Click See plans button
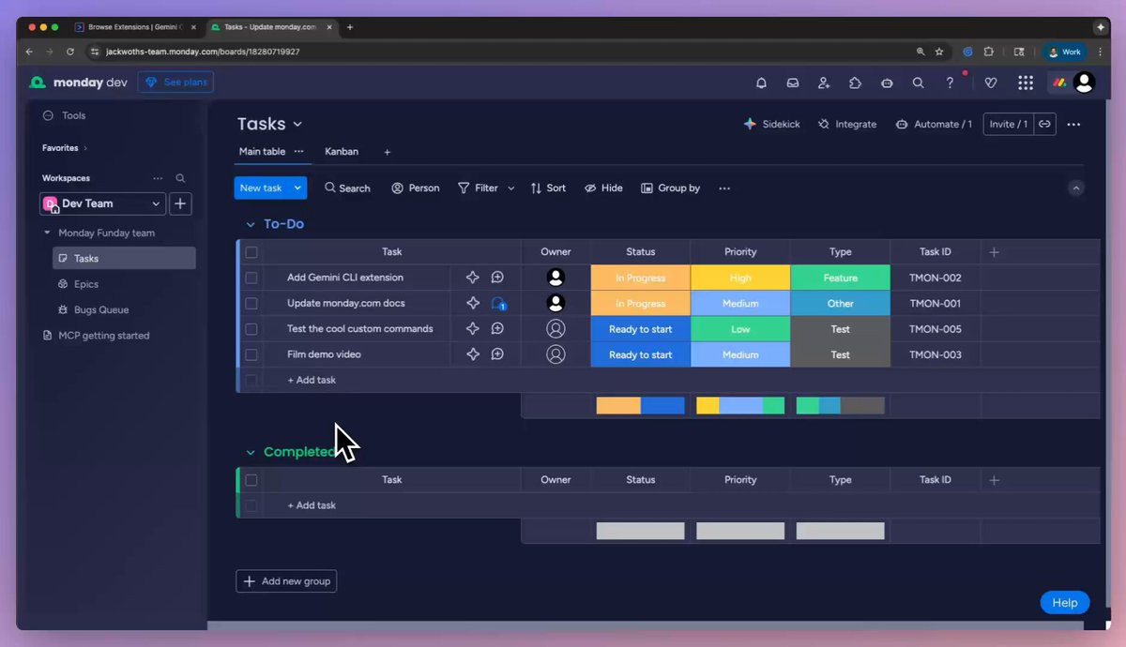This screenshot has width=1126, height=647. tap(175, 83)
